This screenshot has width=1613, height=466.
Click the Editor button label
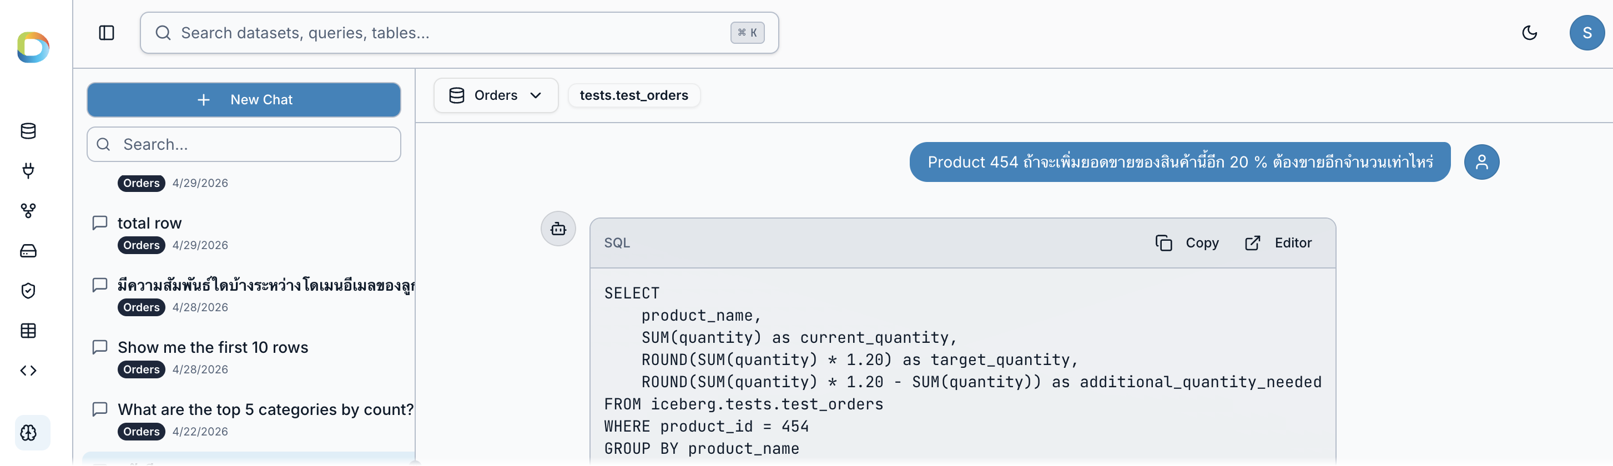(x=1292, y=242)
